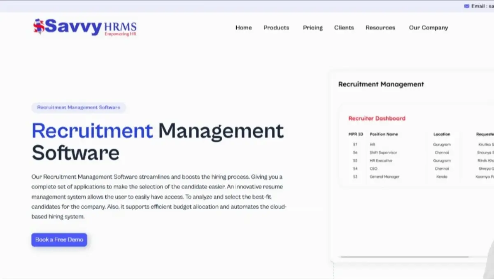Click the Kerala location cell
The height and width of the screenshot is (279, 494).
tap(442, 177)
